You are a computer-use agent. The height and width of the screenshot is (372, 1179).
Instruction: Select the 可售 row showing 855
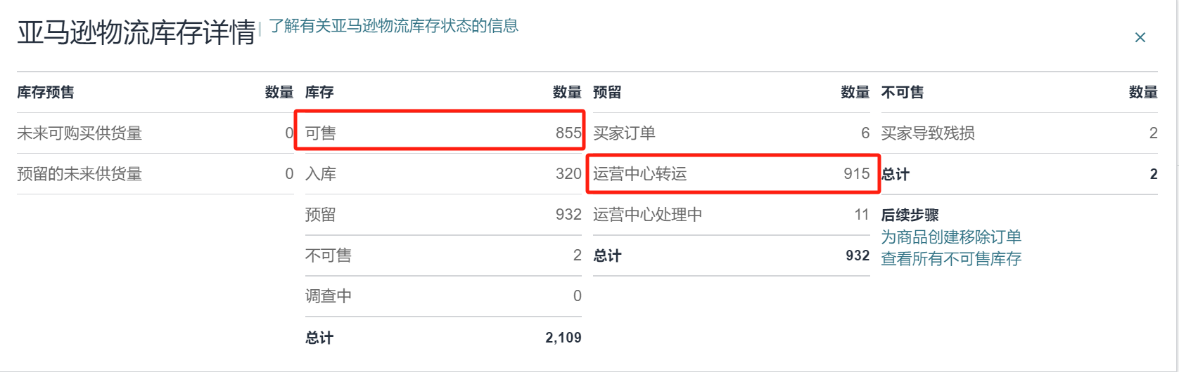pyautogui.click(x=443, y=133)
